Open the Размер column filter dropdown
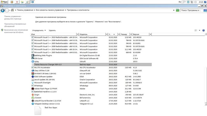Image resolution: width=207 pixels, height=116 pixels. (x=131, y=34)
